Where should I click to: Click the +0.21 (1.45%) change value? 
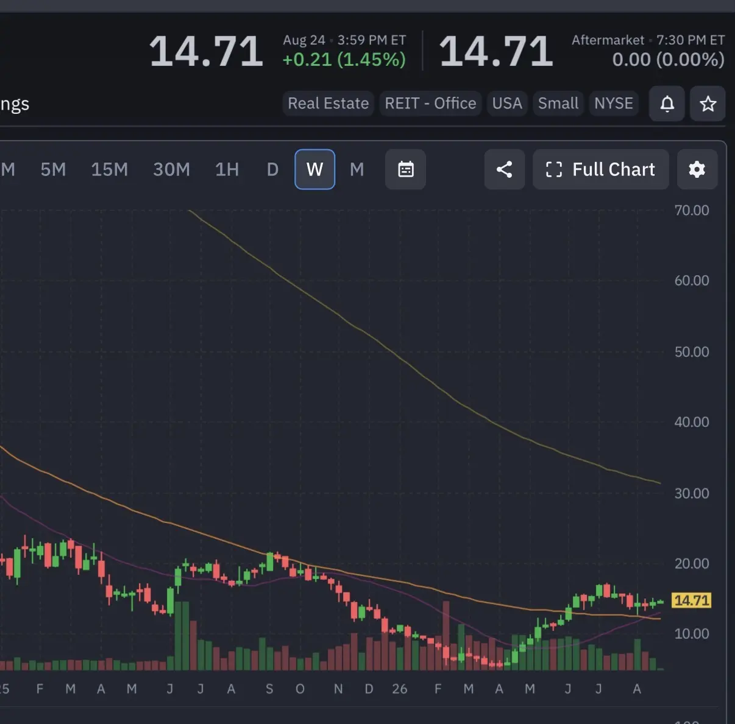pos(344,60)
